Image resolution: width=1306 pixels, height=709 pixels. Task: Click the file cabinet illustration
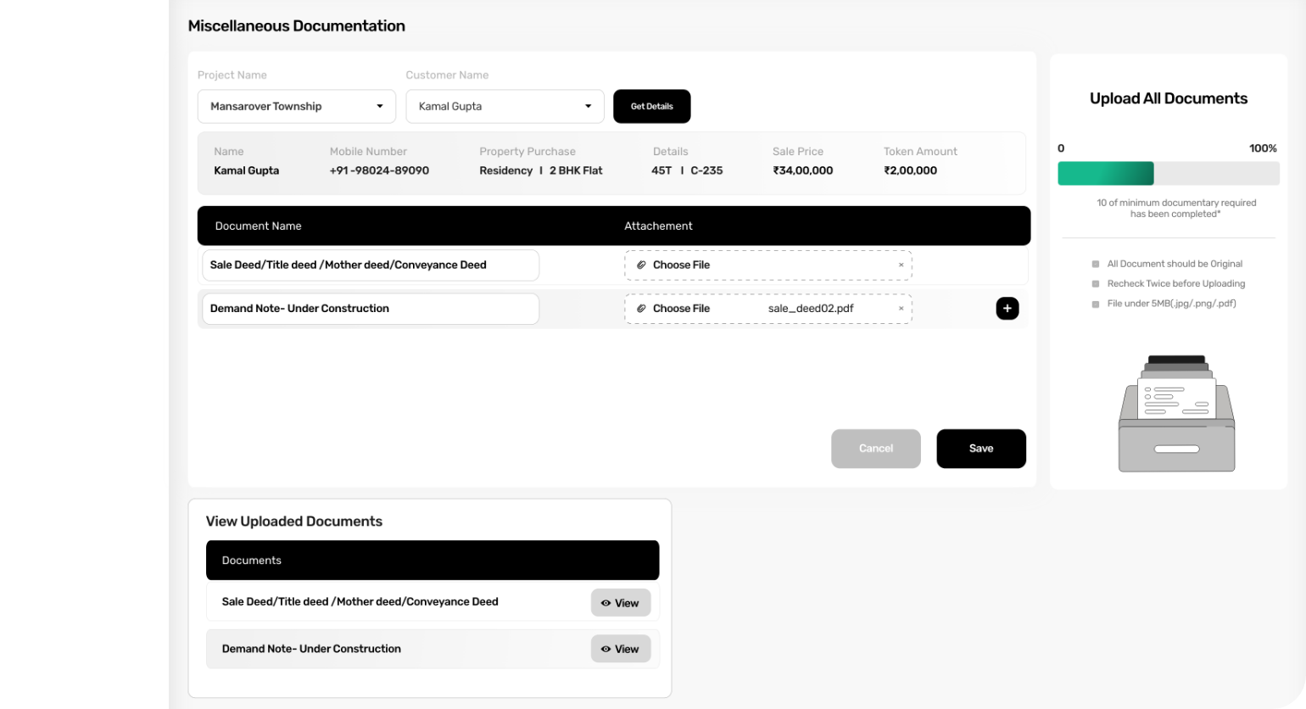click(x=1176, y=413)
